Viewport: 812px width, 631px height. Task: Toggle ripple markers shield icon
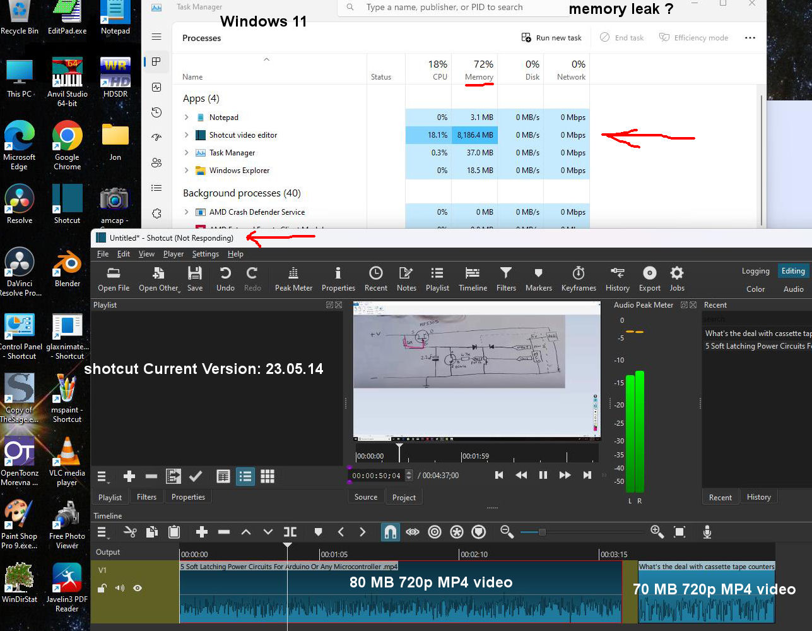pos(479,532)
